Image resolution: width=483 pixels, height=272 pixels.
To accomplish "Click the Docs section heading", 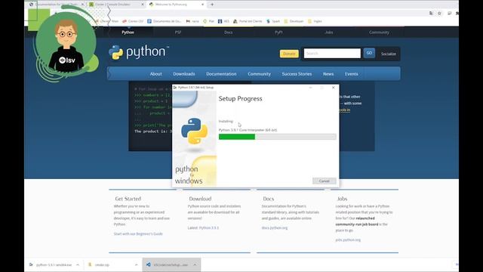I will pyautogui.click(x=269, y=199).
